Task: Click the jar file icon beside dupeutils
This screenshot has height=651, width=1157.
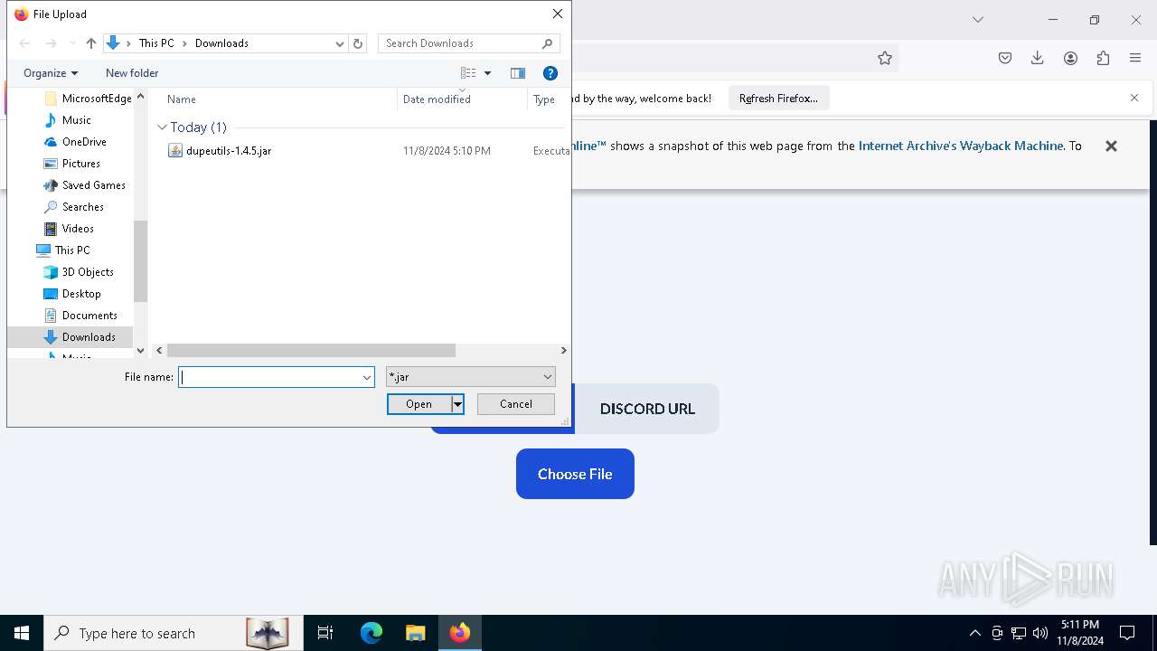Action: tap(175, 151)
